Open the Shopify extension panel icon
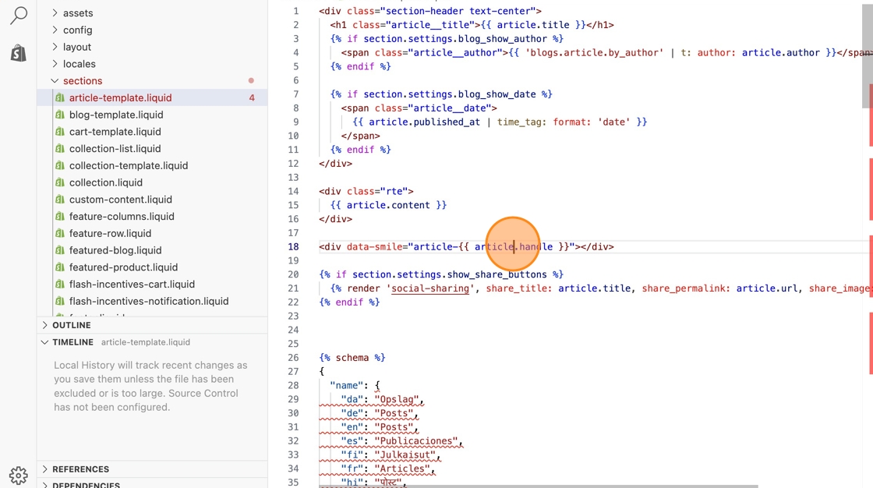Screen dimensions: 873x488 coord(18,53)
